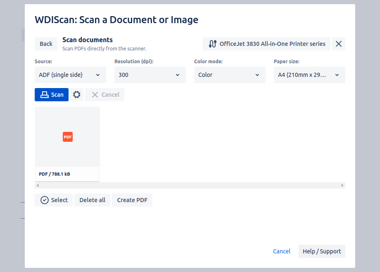Open Help / Support
Image resolution: width=380 pixels, height=272 pixels.
[322, 251]
